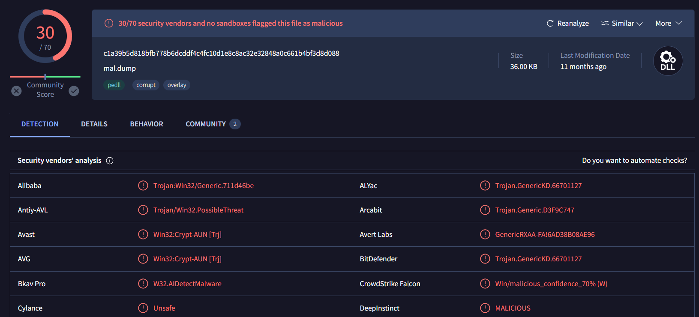
Task: Expand the Similar dropdown
Action: [x=622, y=24]
